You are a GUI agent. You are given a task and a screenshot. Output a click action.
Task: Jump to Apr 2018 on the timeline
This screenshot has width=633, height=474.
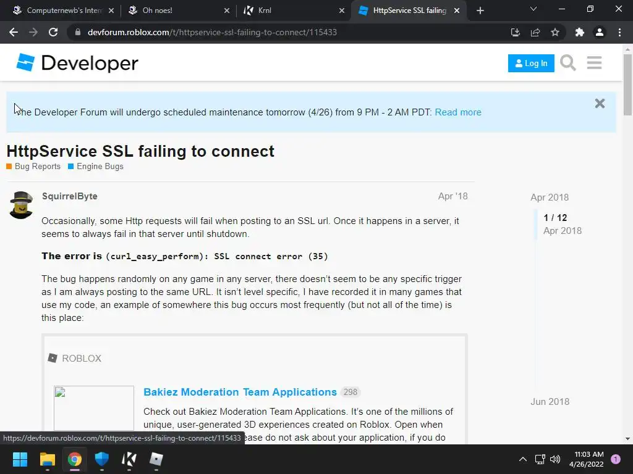[x=550, y=197]
